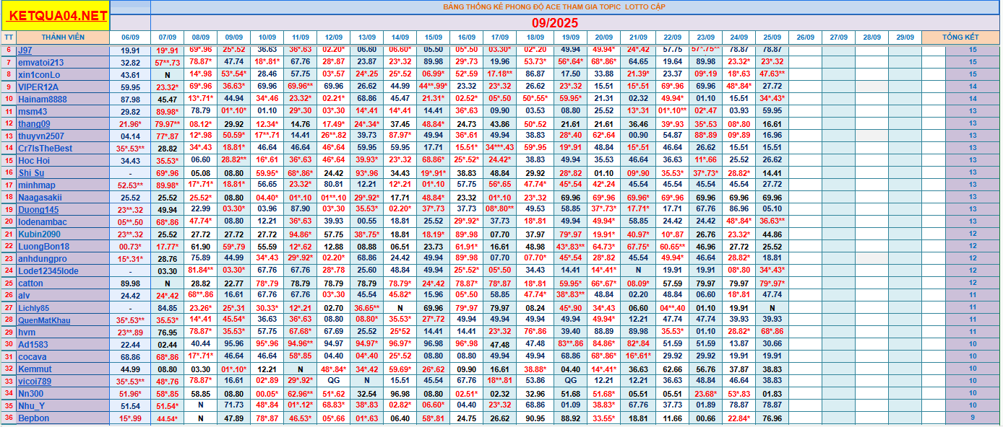Click the 06/09 date column header
This screenshot has width=1003, height=427.
[x=131, y=37]
